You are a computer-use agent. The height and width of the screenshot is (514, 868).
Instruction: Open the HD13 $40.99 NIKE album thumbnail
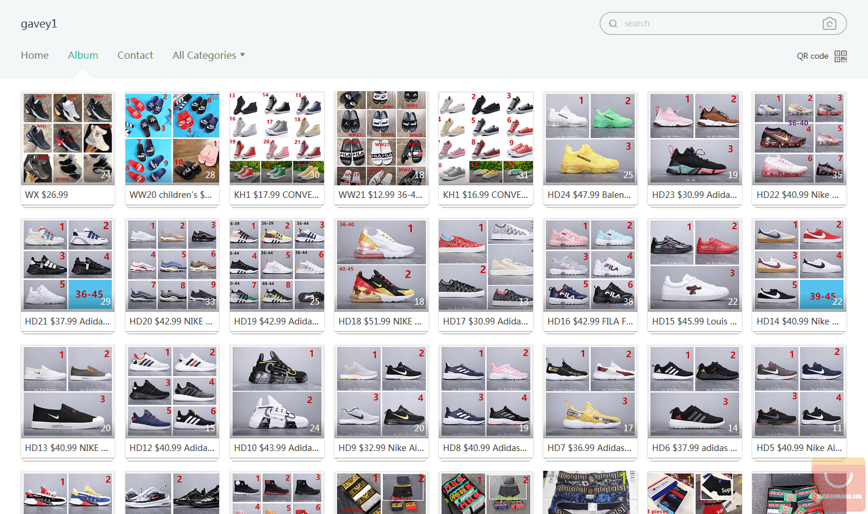(x=68, y=391)
